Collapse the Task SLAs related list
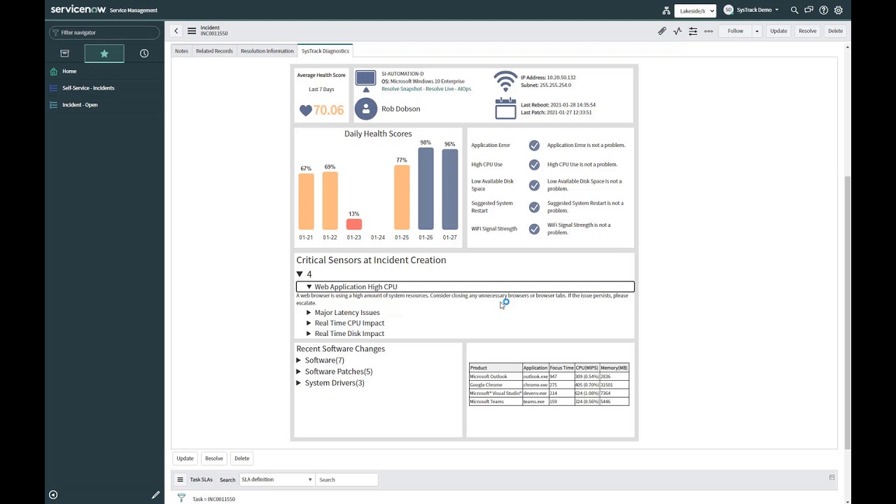This screenshot has width=896, height=504. (832, 477)
